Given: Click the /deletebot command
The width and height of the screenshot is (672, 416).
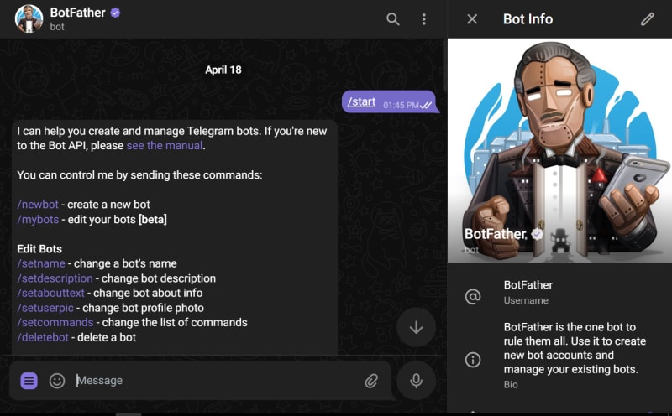Looking at the screenshot, I should click(43, 338).
